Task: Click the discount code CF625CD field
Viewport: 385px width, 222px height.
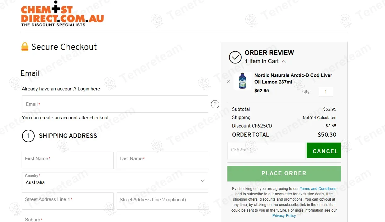Action: point(266,150)
